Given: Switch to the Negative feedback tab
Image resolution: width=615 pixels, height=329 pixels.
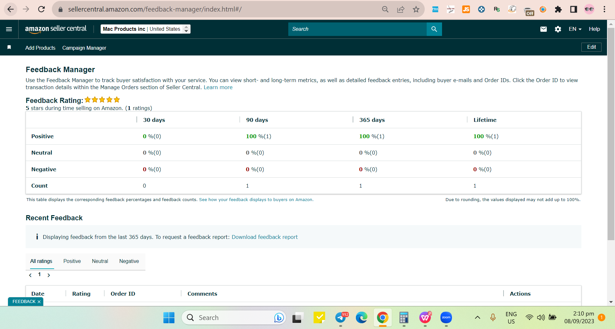Looking at the screenshot, I should tap(129, 261).
